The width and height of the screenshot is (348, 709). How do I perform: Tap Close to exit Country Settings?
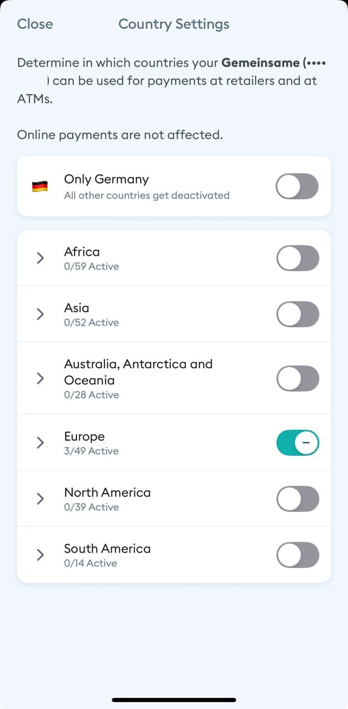point(35,24)
